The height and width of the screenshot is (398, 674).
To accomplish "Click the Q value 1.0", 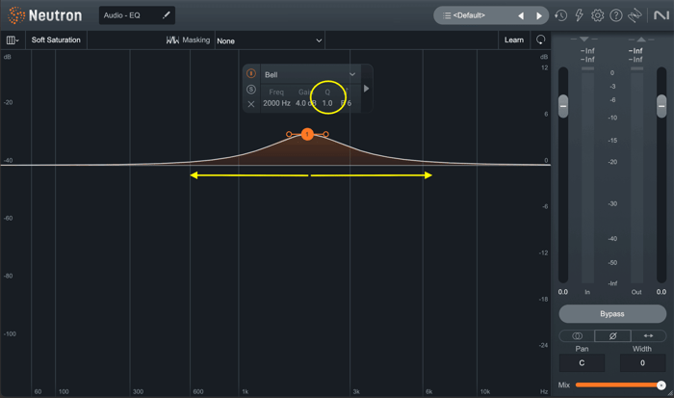I will click(x=327, y=103).
